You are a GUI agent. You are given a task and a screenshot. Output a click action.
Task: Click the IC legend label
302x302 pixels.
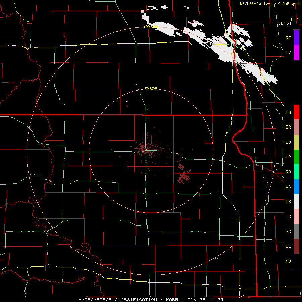(x=288, y=217)
